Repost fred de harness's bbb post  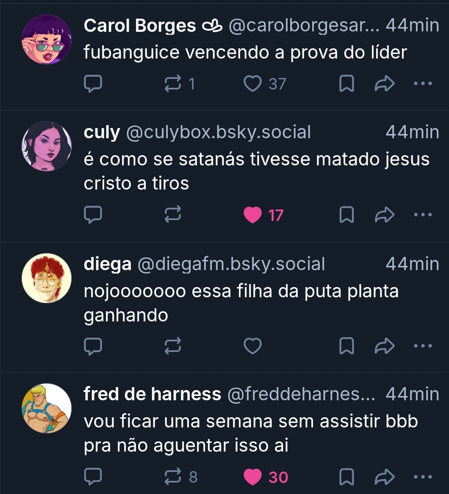pos(173,476)
